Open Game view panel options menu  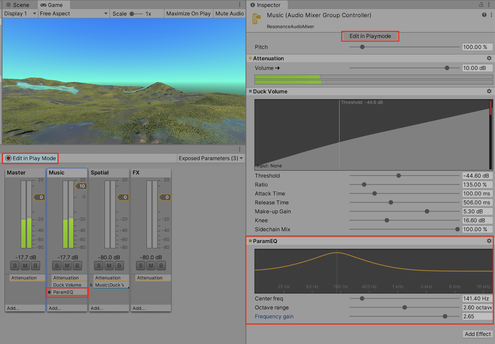point(239,5)
